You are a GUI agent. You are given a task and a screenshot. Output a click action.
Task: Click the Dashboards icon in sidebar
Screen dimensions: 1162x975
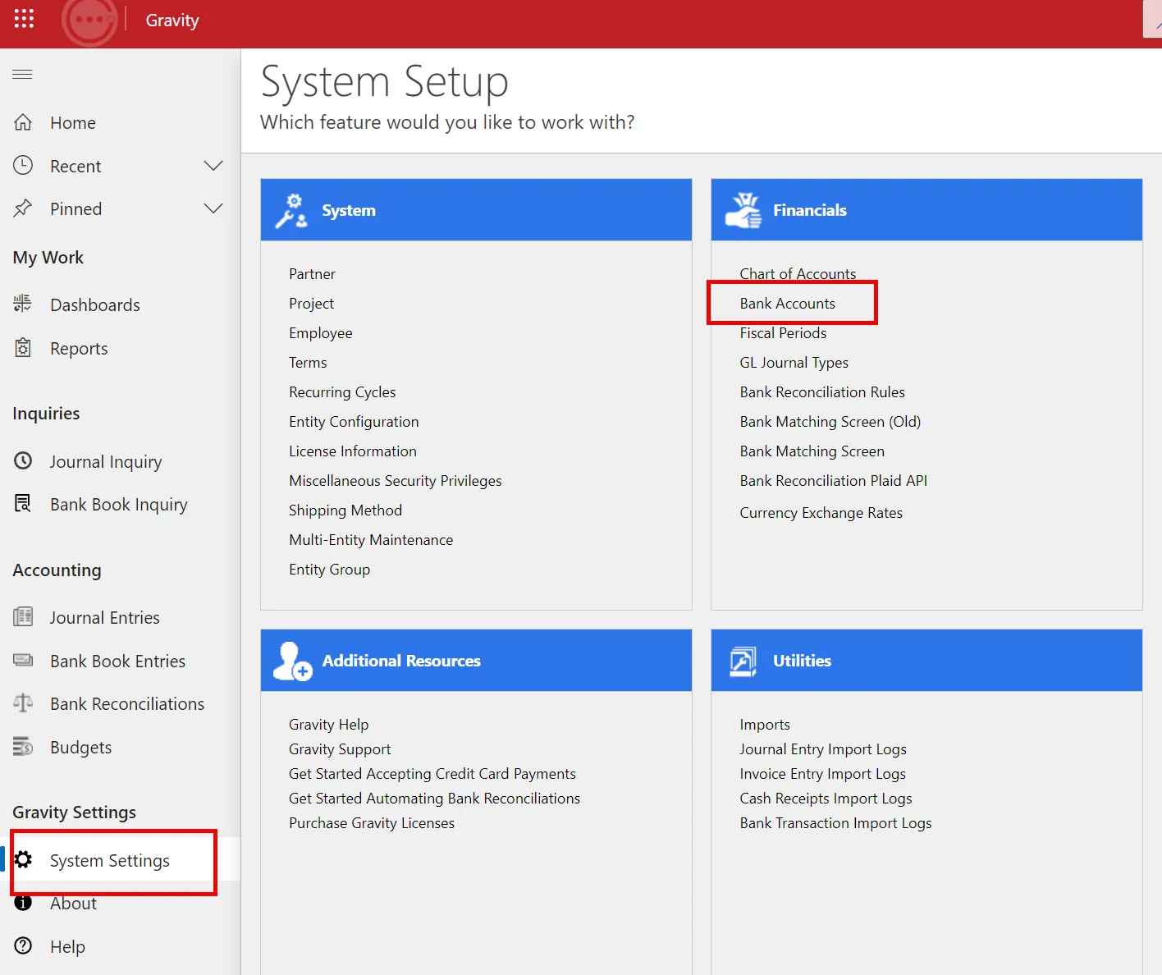point(23,304)
